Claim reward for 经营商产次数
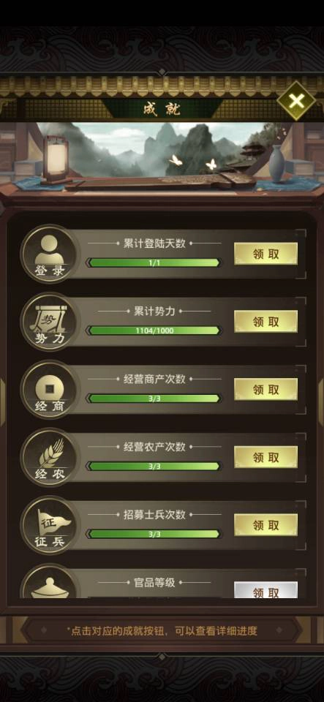The image size is (324, 702). click(265, 390)
